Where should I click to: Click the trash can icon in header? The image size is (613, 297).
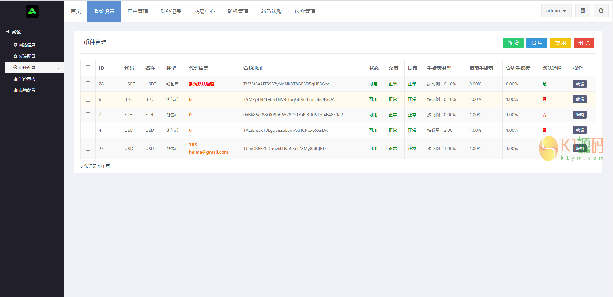[x=582, y=11]
